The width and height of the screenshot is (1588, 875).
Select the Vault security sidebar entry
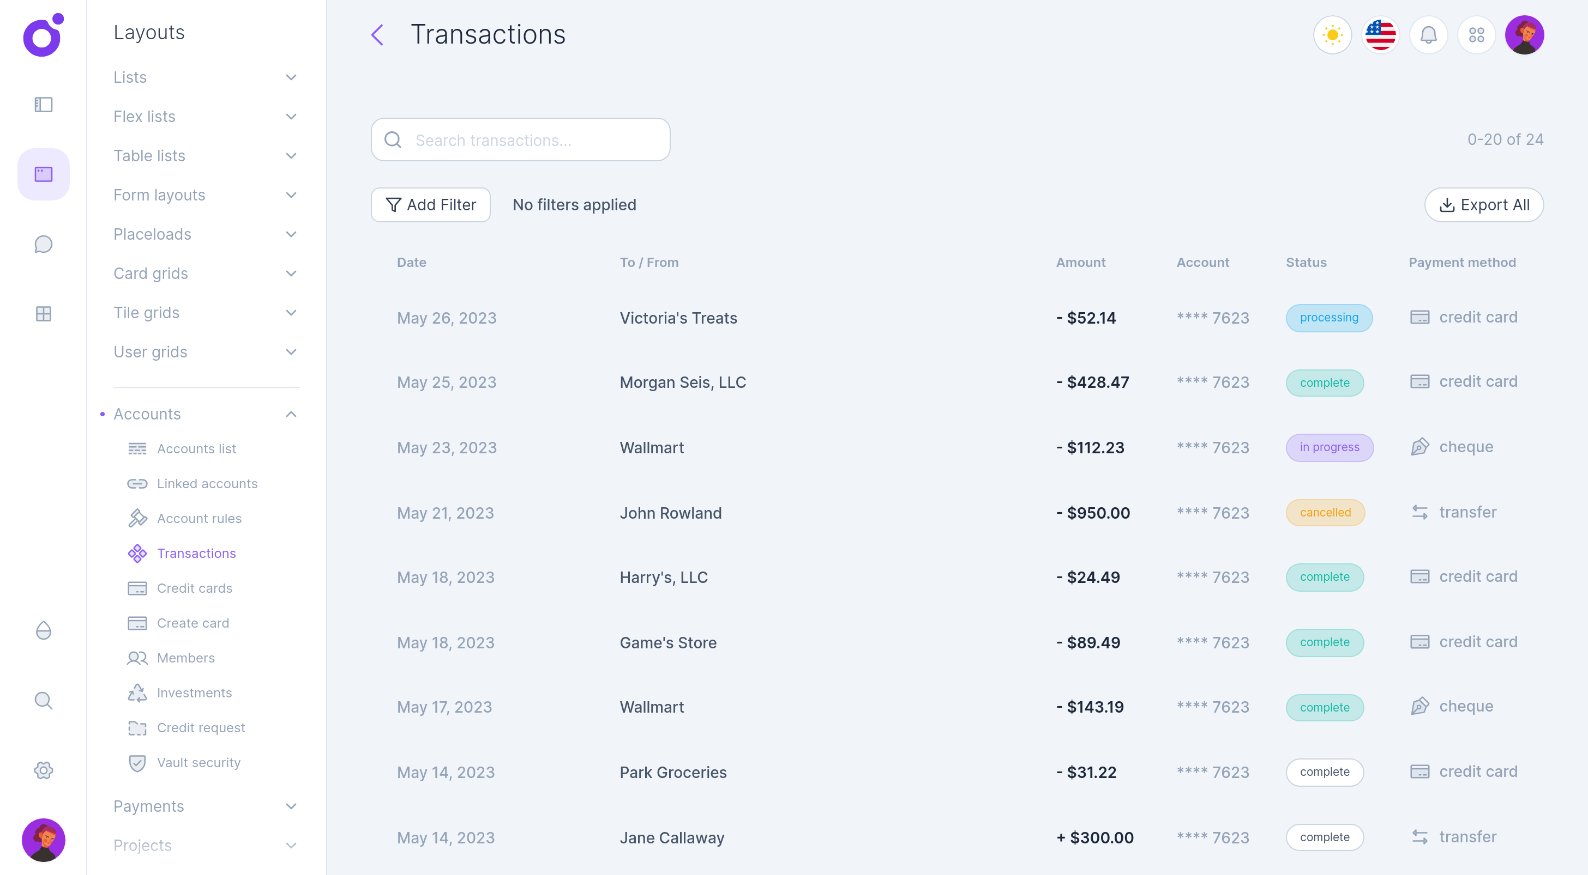[x=198, y=762]
